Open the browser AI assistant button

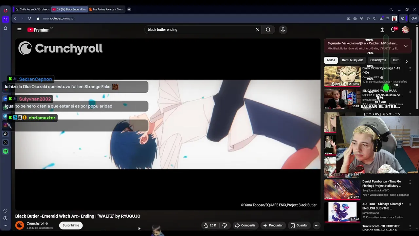point(414,18)
